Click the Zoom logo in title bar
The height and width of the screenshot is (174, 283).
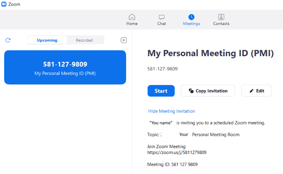click(x=4, y=4)
